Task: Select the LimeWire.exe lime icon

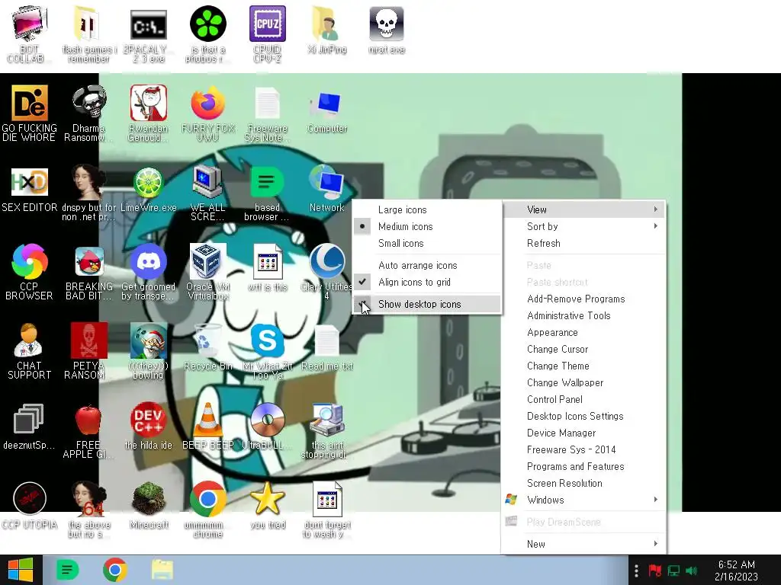Action: pos(149,182)
